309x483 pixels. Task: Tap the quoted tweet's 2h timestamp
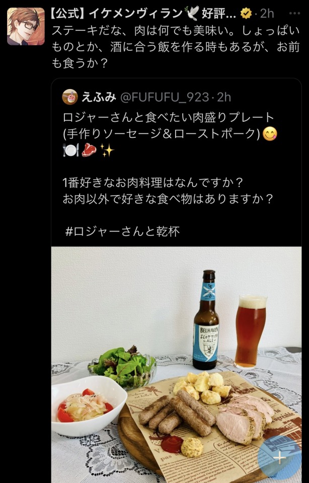point(224,97)
